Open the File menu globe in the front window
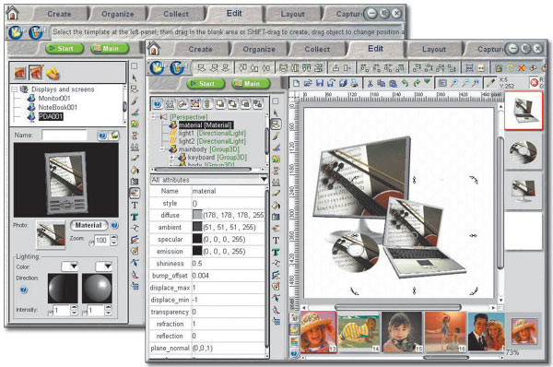 158,67
